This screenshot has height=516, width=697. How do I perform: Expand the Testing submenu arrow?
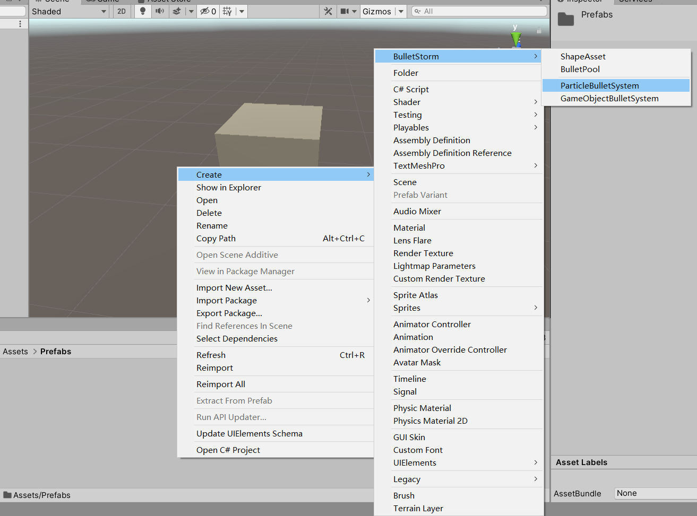pos(536,115)
